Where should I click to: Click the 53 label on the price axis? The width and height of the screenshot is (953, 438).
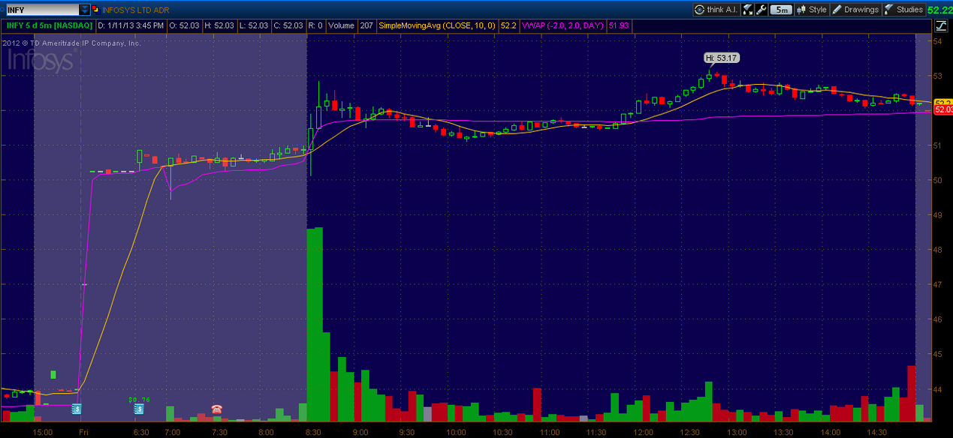[937, 76]
